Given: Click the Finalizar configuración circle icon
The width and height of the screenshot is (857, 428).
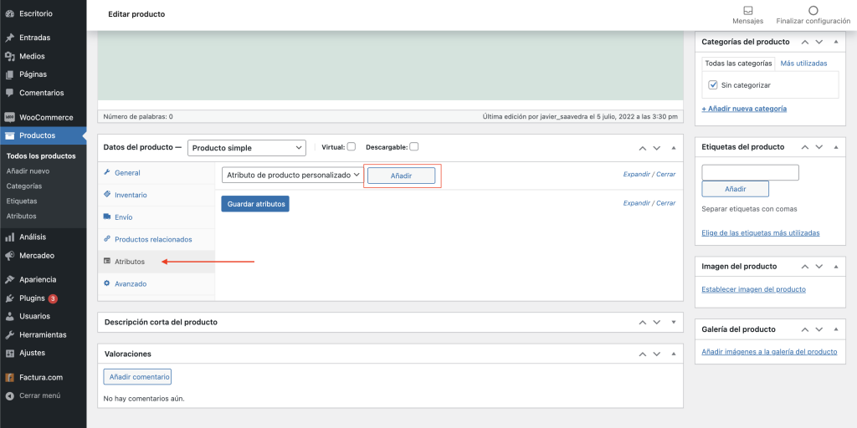Looking at the screenshot, I should click(x=813, y=11).
